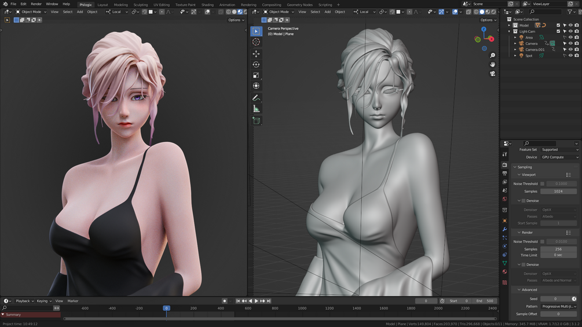Select the Annotate tool
The width and height of the screenshot is (582, 327).
click(x=256, y=98)
